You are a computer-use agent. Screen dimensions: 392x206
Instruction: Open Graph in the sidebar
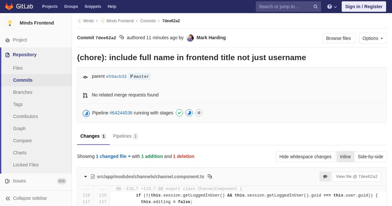[36, 129]
